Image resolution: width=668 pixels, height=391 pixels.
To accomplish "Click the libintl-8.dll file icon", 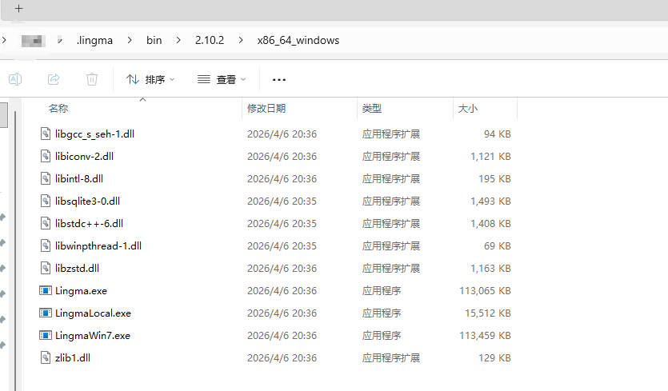I will pyautogui.click(x=46, y=178).
